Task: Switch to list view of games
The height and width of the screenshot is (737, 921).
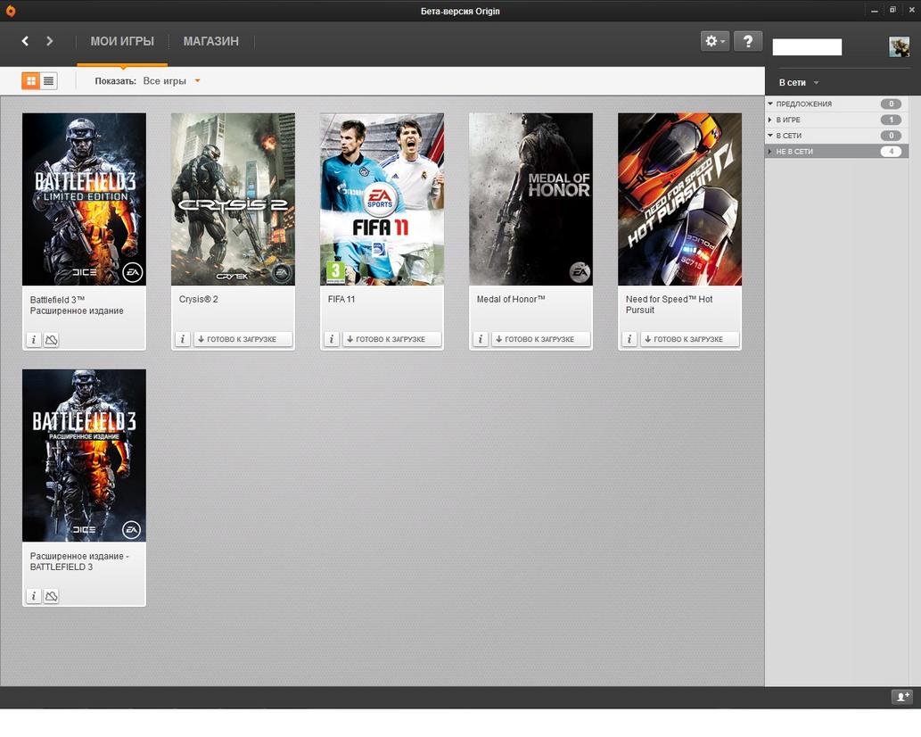Action: [x=49, y=81]
